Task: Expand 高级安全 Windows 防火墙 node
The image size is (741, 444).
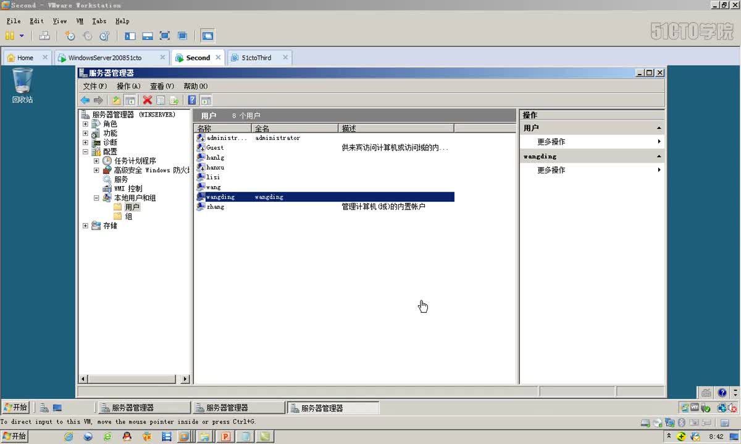Action: coord(96,170)
